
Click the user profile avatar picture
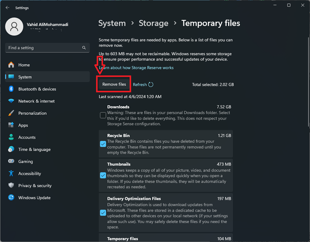pyautogui.click(x=14, y=26)
